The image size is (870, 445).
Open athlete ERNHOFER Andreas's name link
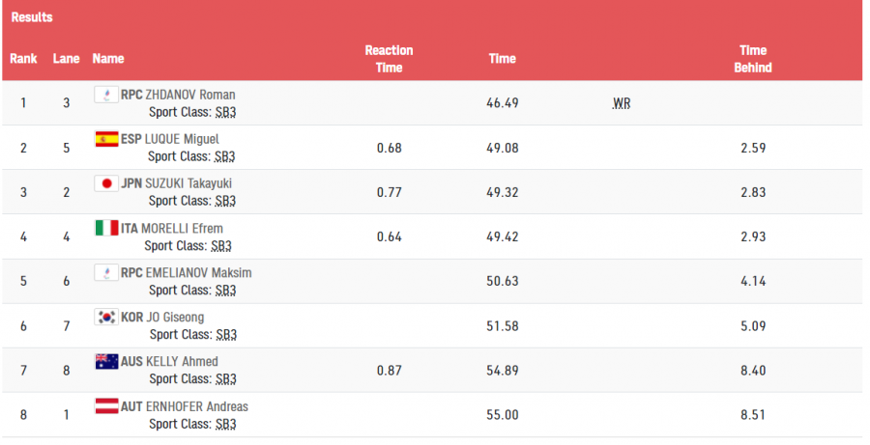point(197,406)
